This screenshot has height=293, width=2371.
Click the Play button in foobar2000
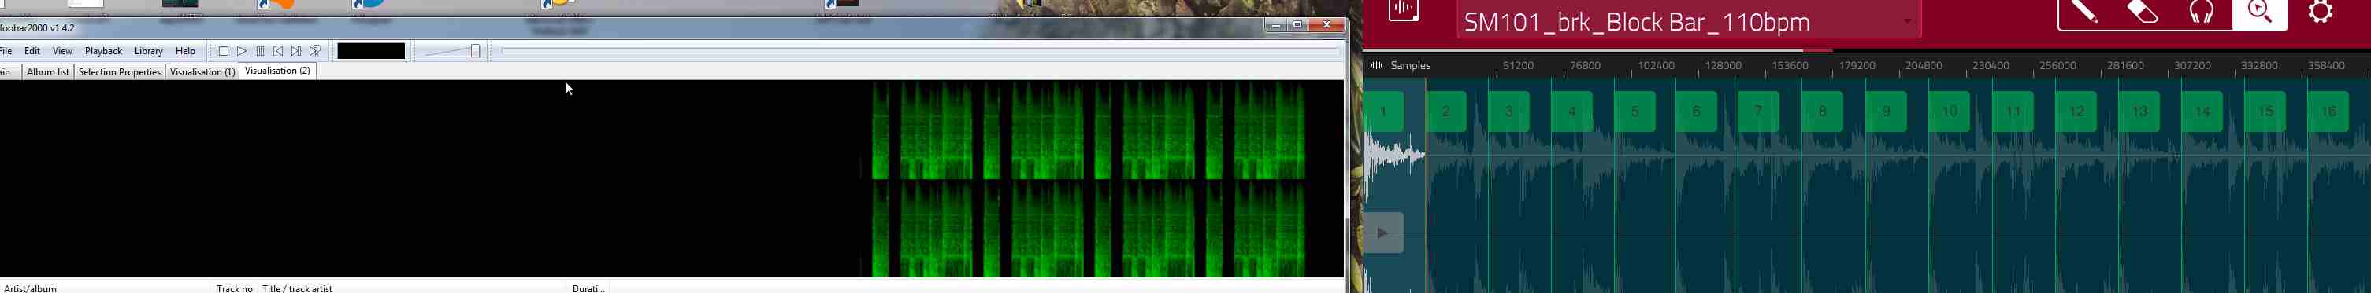coord(242,51)
